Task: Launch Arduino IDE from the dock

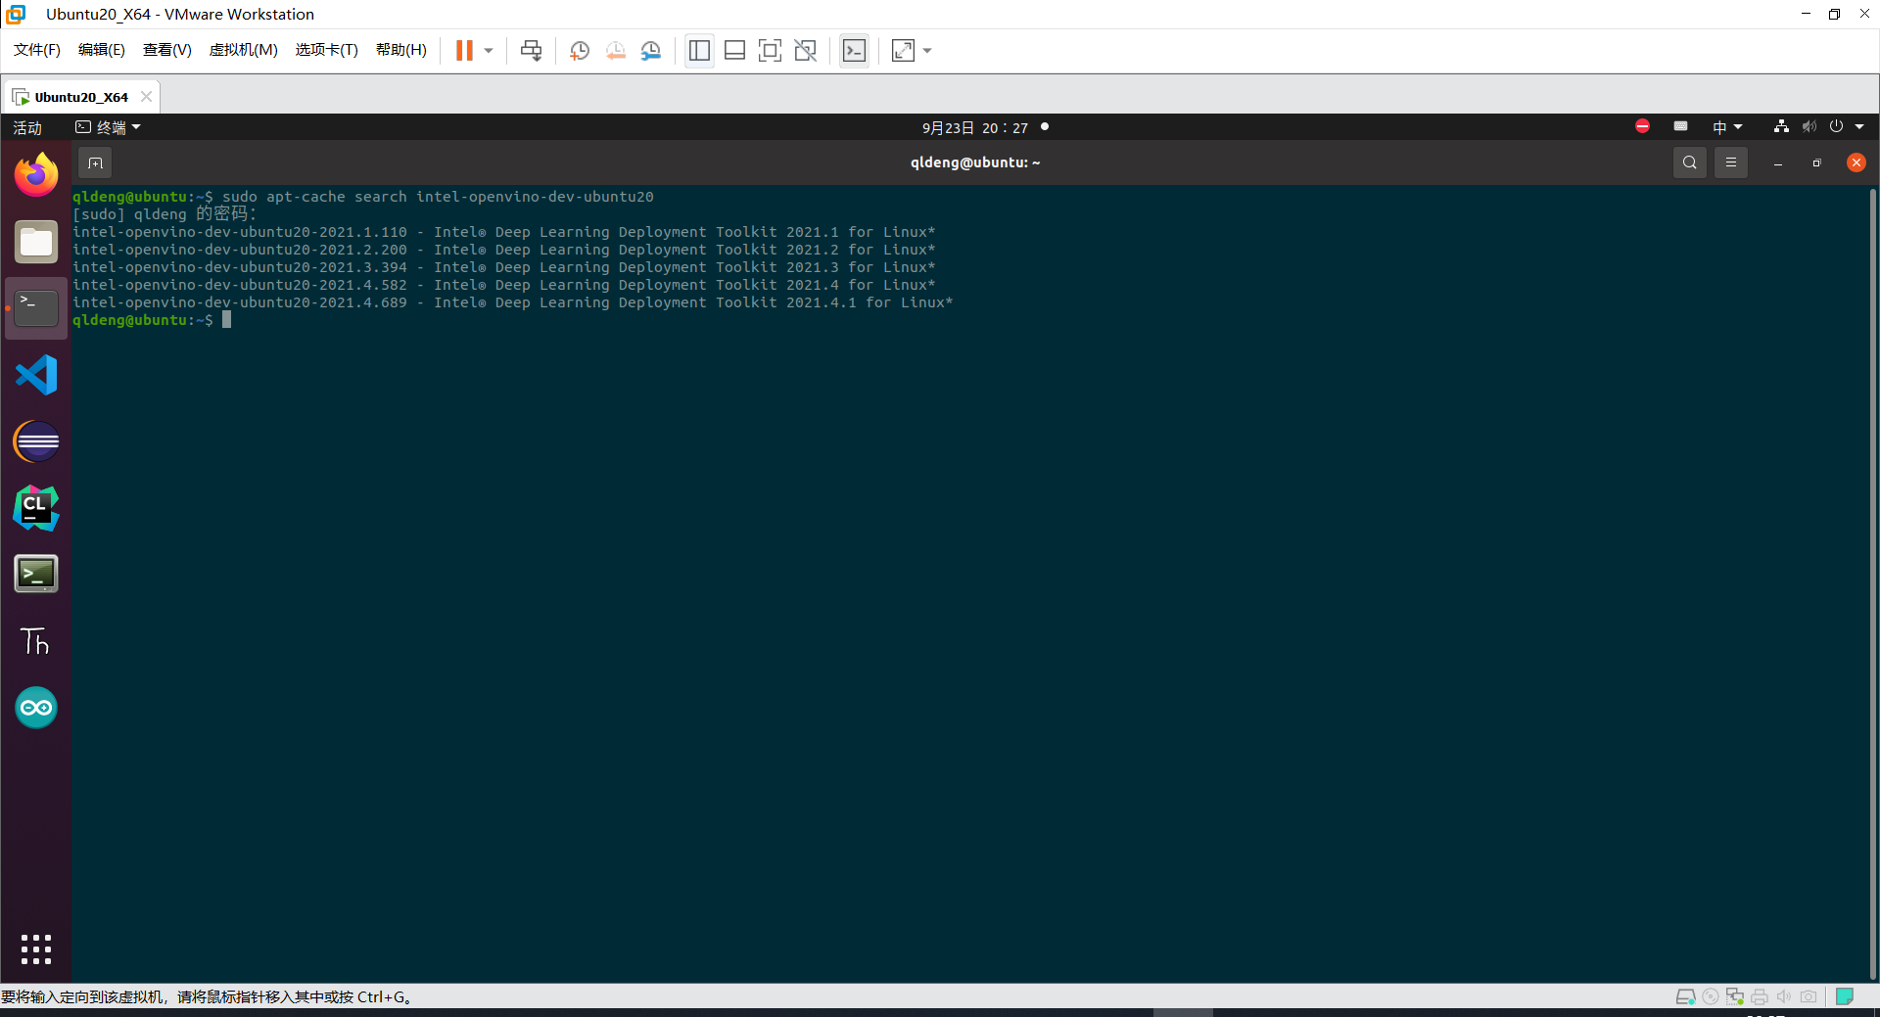Action: pos(36,708)
